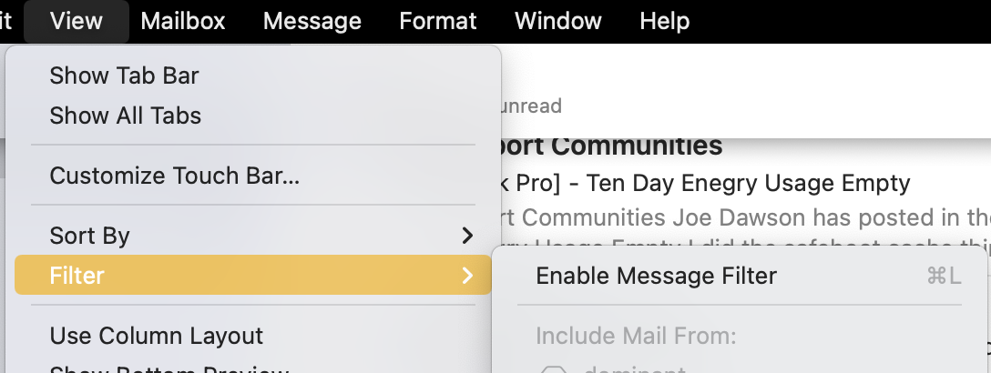Open the highlighted Filter submenu chevron
Image resolution: width=991 pixels, height=373 pixels.
pos(467,276)
